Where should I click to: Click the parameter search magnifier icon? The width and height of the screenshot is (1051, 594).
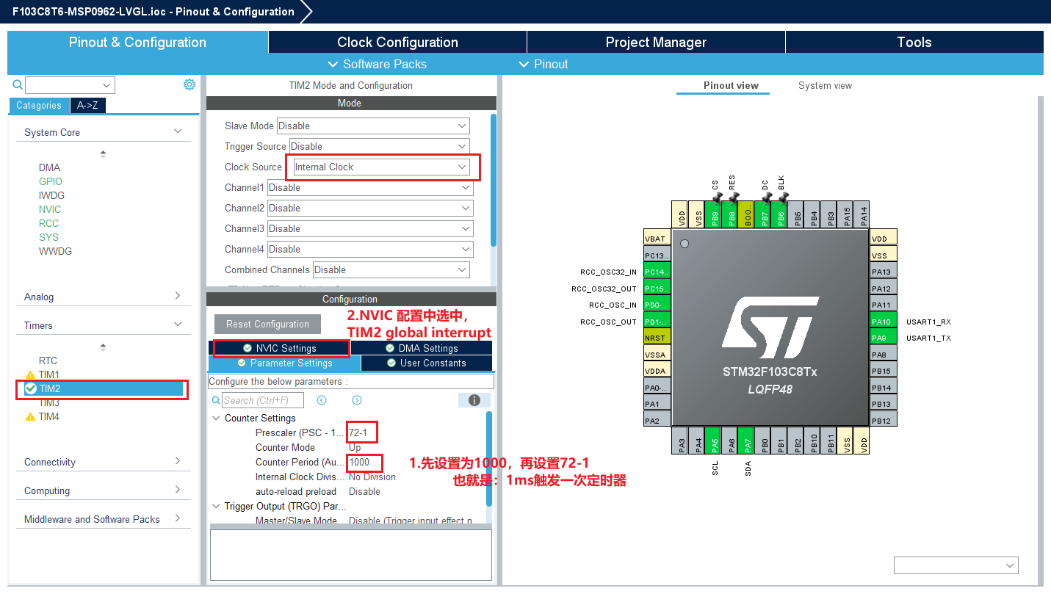coord(216,400)
